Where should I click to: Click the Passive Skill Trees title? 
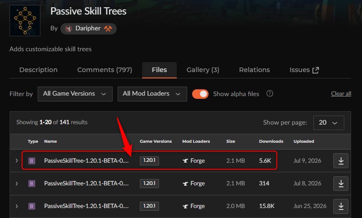(89, 11)
